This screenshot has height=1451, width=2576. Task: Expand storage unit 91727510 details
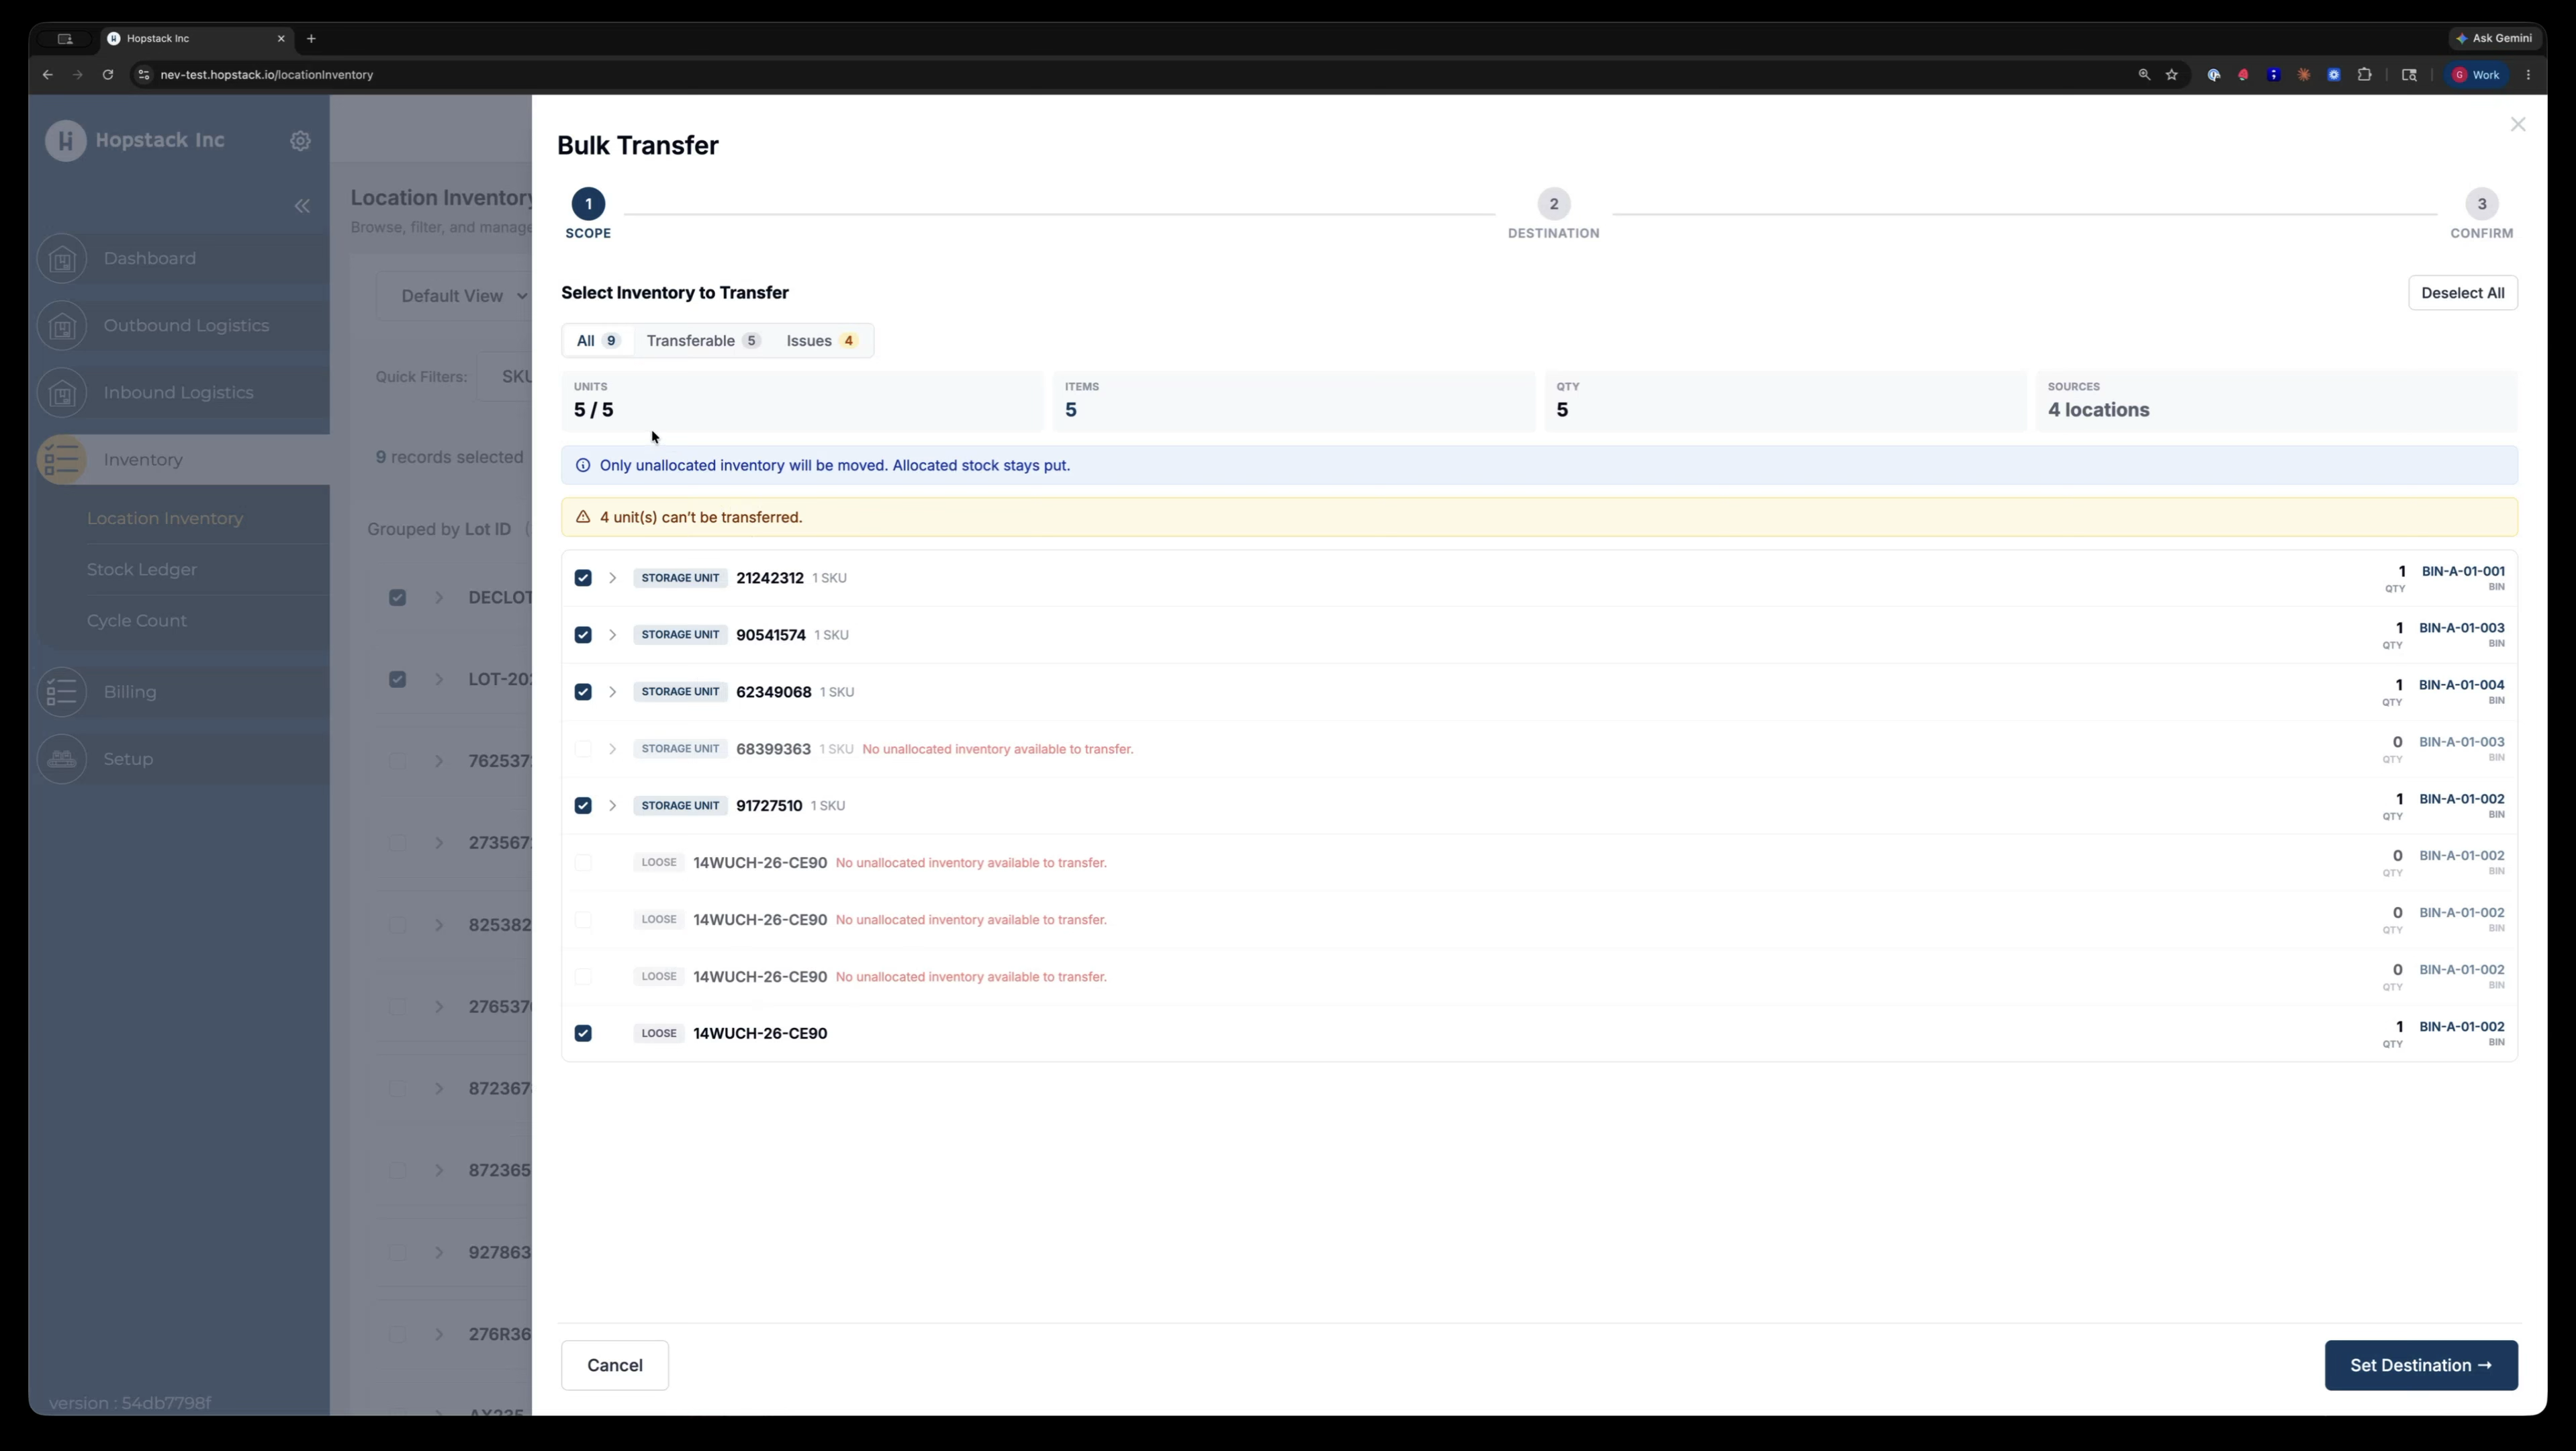tap(612, 807)
